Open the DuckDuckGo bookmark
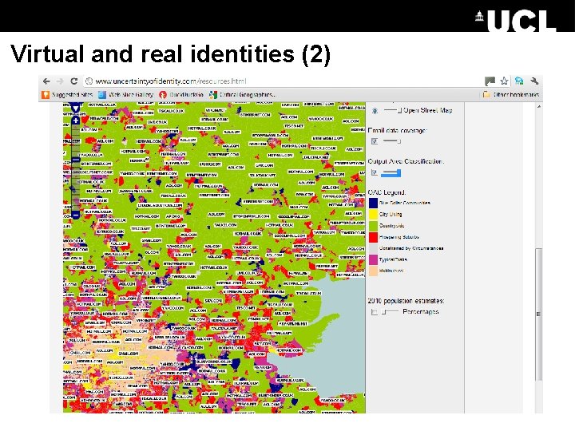 pyautogui.click(x=181, y=94)
